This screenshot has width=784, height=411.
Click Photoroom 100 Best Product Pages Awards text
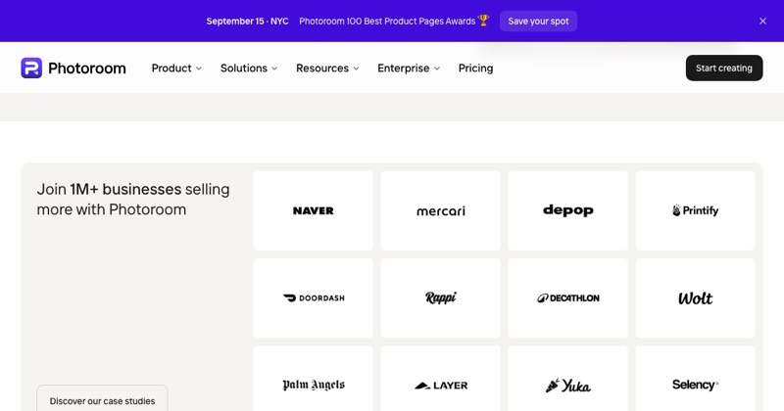(387, 21)
